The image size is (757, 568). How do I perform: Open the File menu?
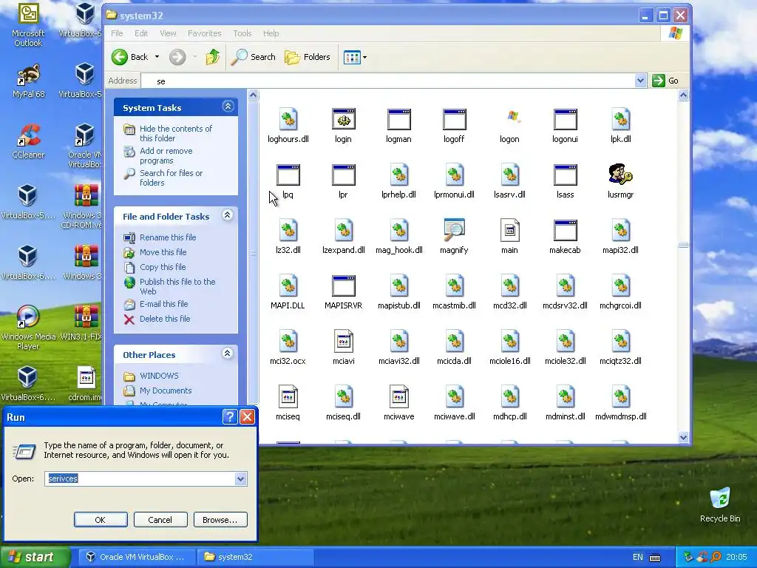(117, 33)
